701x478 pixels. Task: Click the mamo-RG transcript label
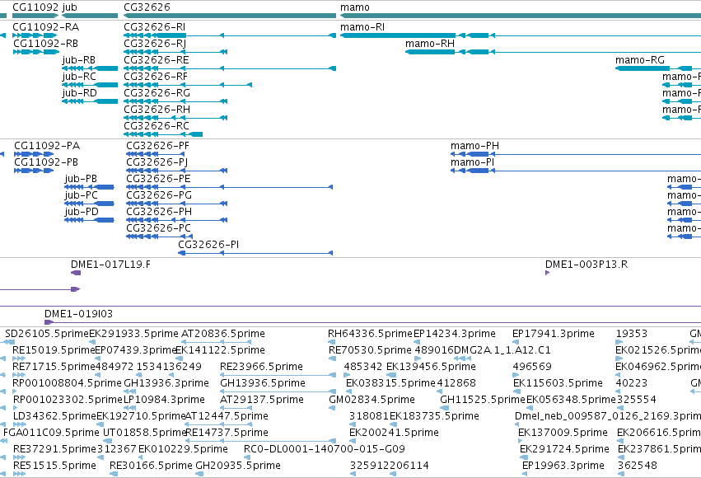point(640,60)
